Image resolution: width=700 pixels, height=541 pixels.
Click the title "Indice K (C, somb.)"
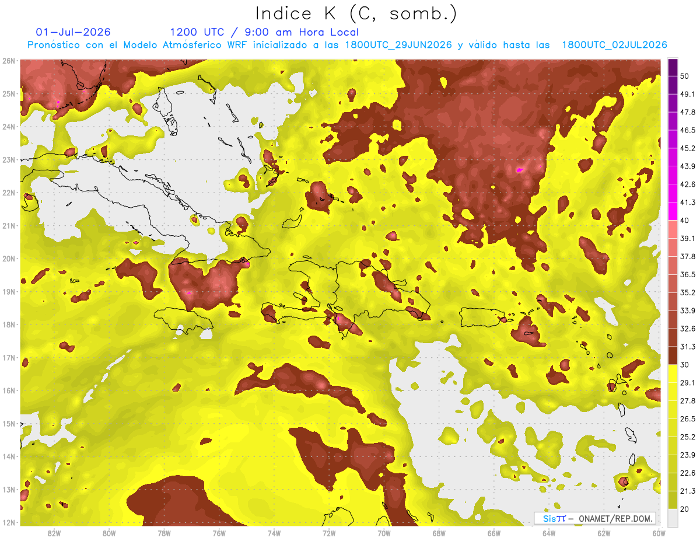point(356,14)
